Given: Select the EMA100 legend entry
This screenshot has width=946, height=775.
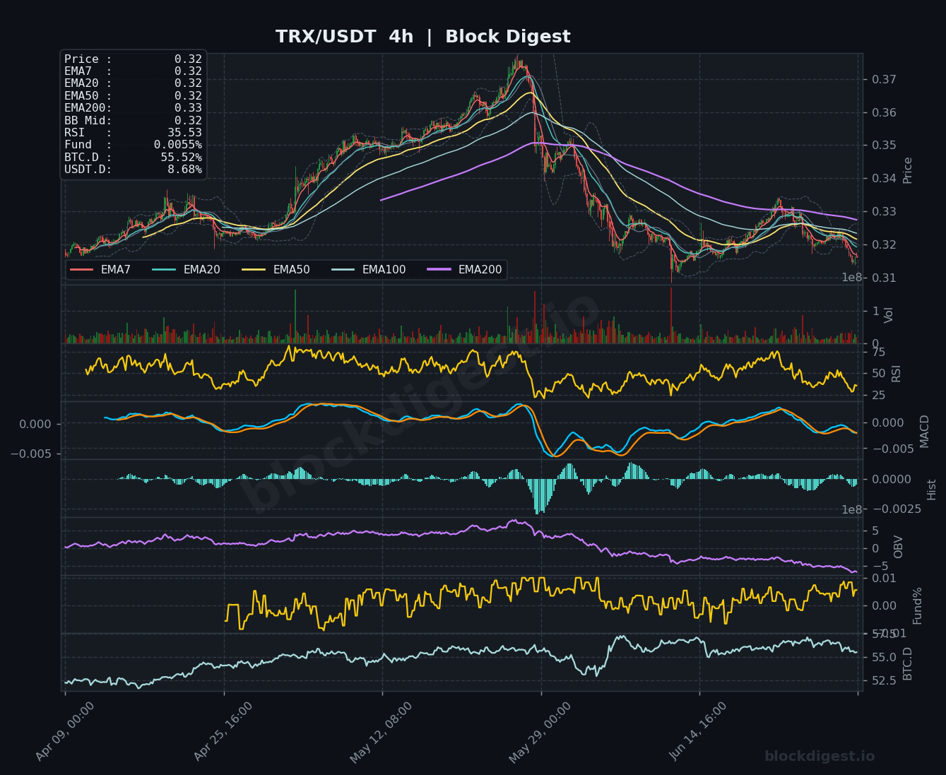Looking at the screenshot, I should 368,270.
